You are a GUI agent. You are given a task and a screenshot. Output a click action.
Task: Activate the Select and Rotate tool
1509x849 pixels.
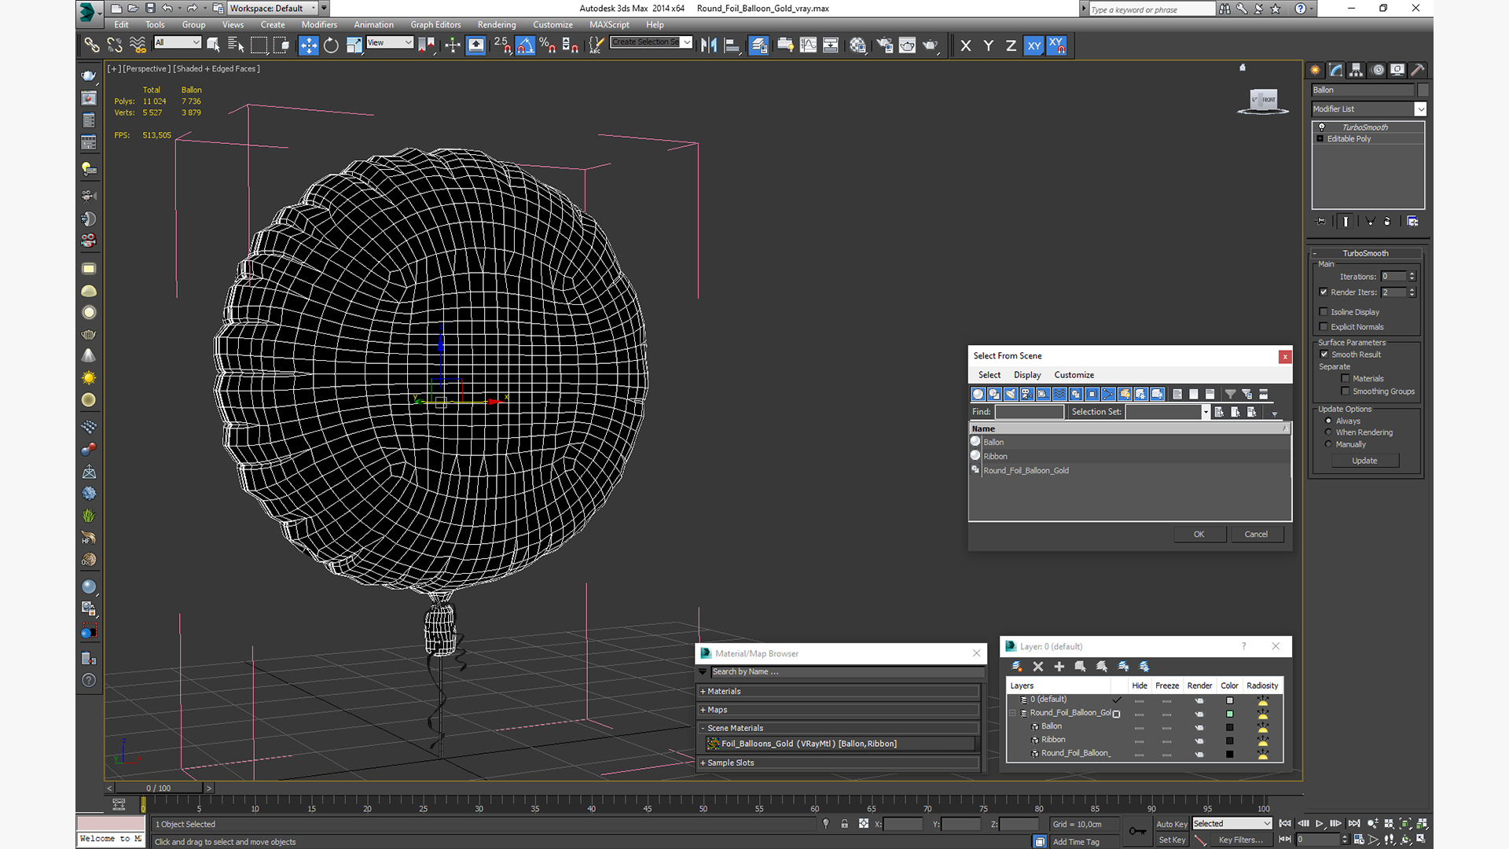331,46
